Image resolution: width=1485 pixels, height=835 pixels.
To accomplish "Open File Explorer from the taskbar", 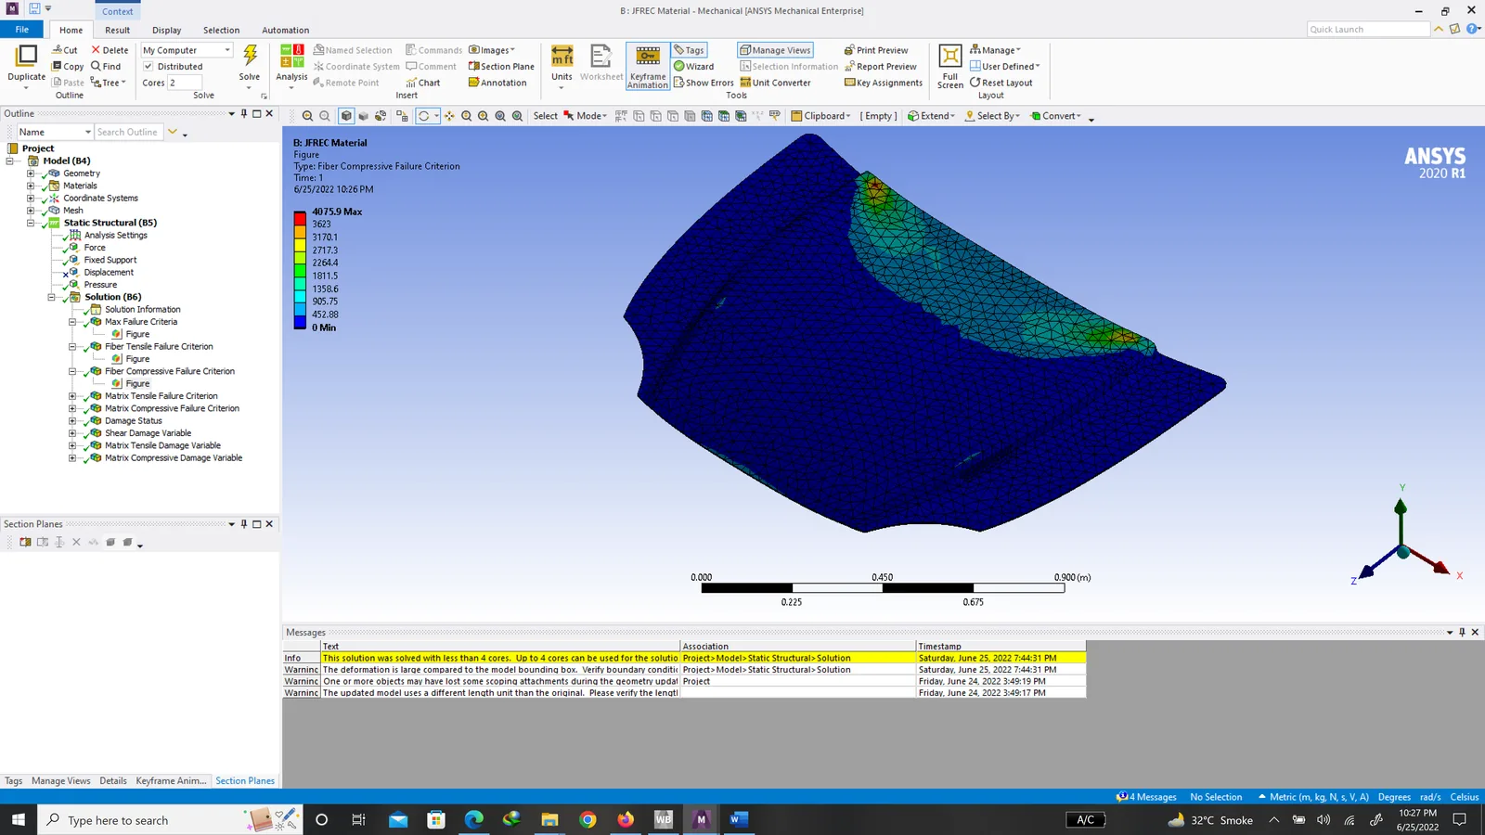I will point(549,819).
